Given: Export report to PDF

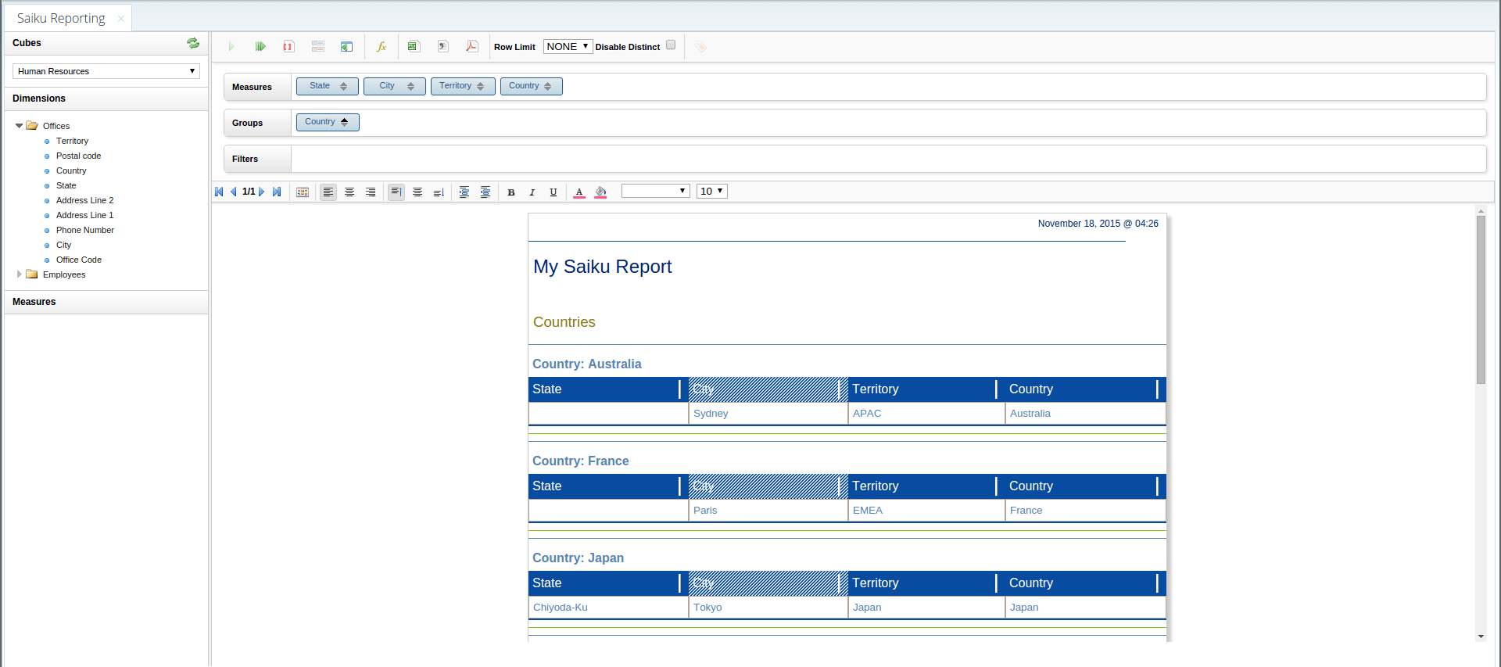Looking at the screenshot, I should pos(472,47).
